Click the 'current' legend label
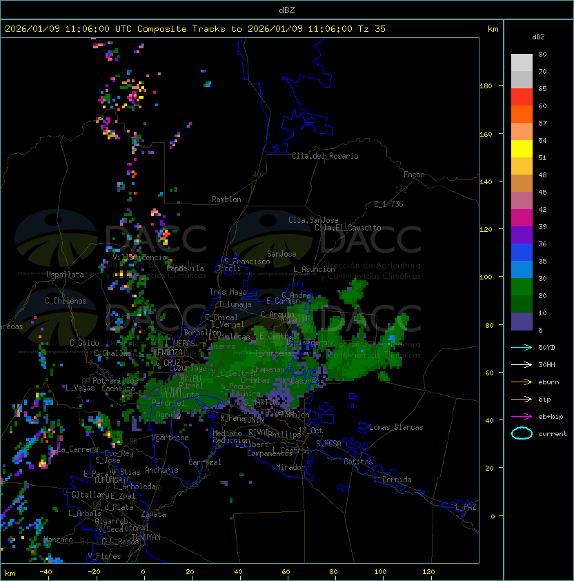Viewport: 574px width, 581px height. coord(553,434)
